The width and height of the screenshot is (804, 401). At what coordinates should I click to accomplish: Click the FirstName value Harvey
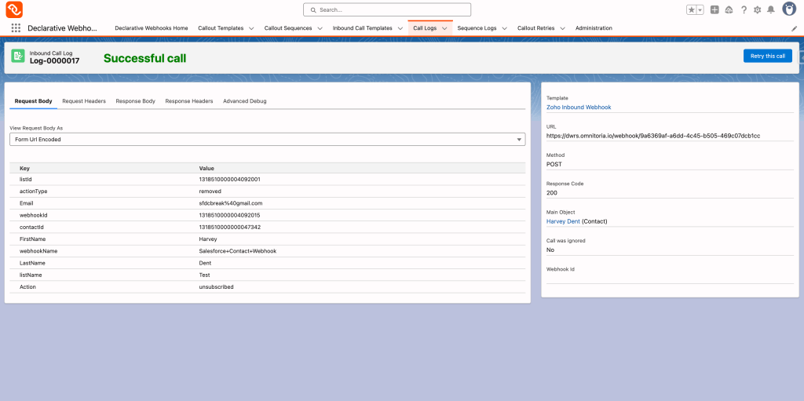(x=208, y=239)
